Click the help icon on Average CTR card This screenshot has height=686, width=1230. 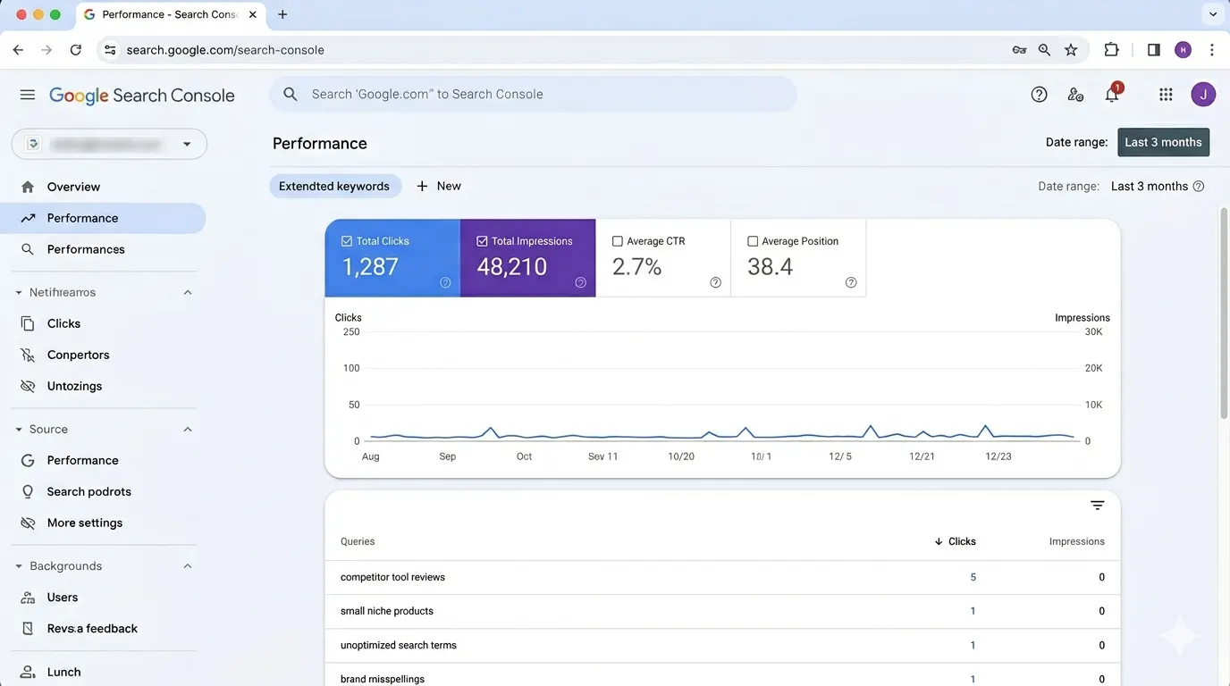pyautogui.click(x=715, y=282)
